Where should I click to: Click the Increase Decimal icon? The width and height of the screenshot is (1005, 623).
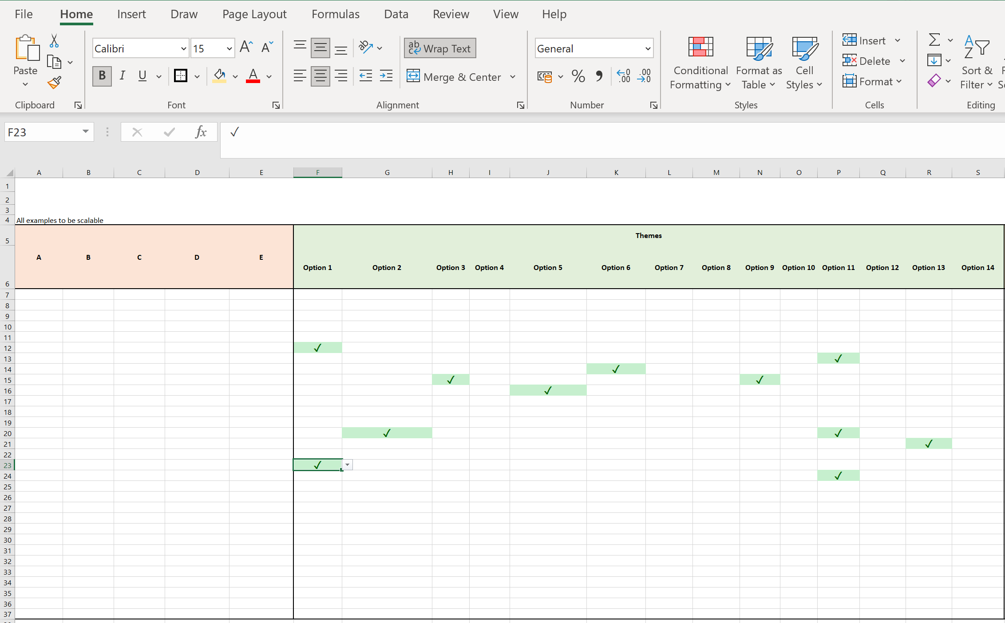click(x=623, y=76)
